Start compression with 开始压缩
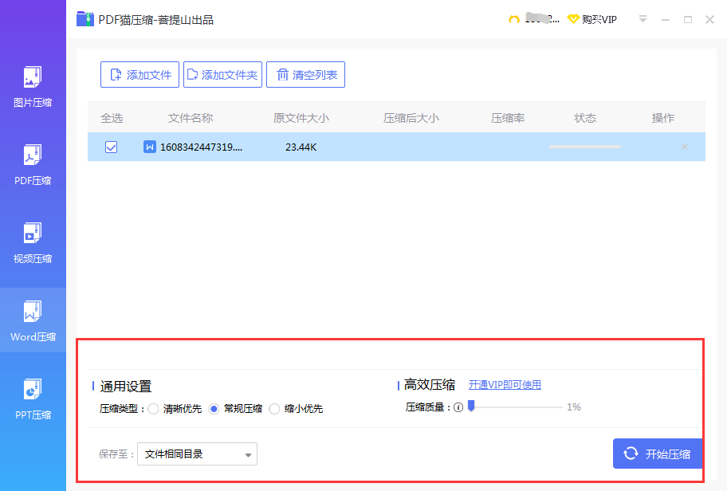The image size is (727, 491). pos(658,454)
